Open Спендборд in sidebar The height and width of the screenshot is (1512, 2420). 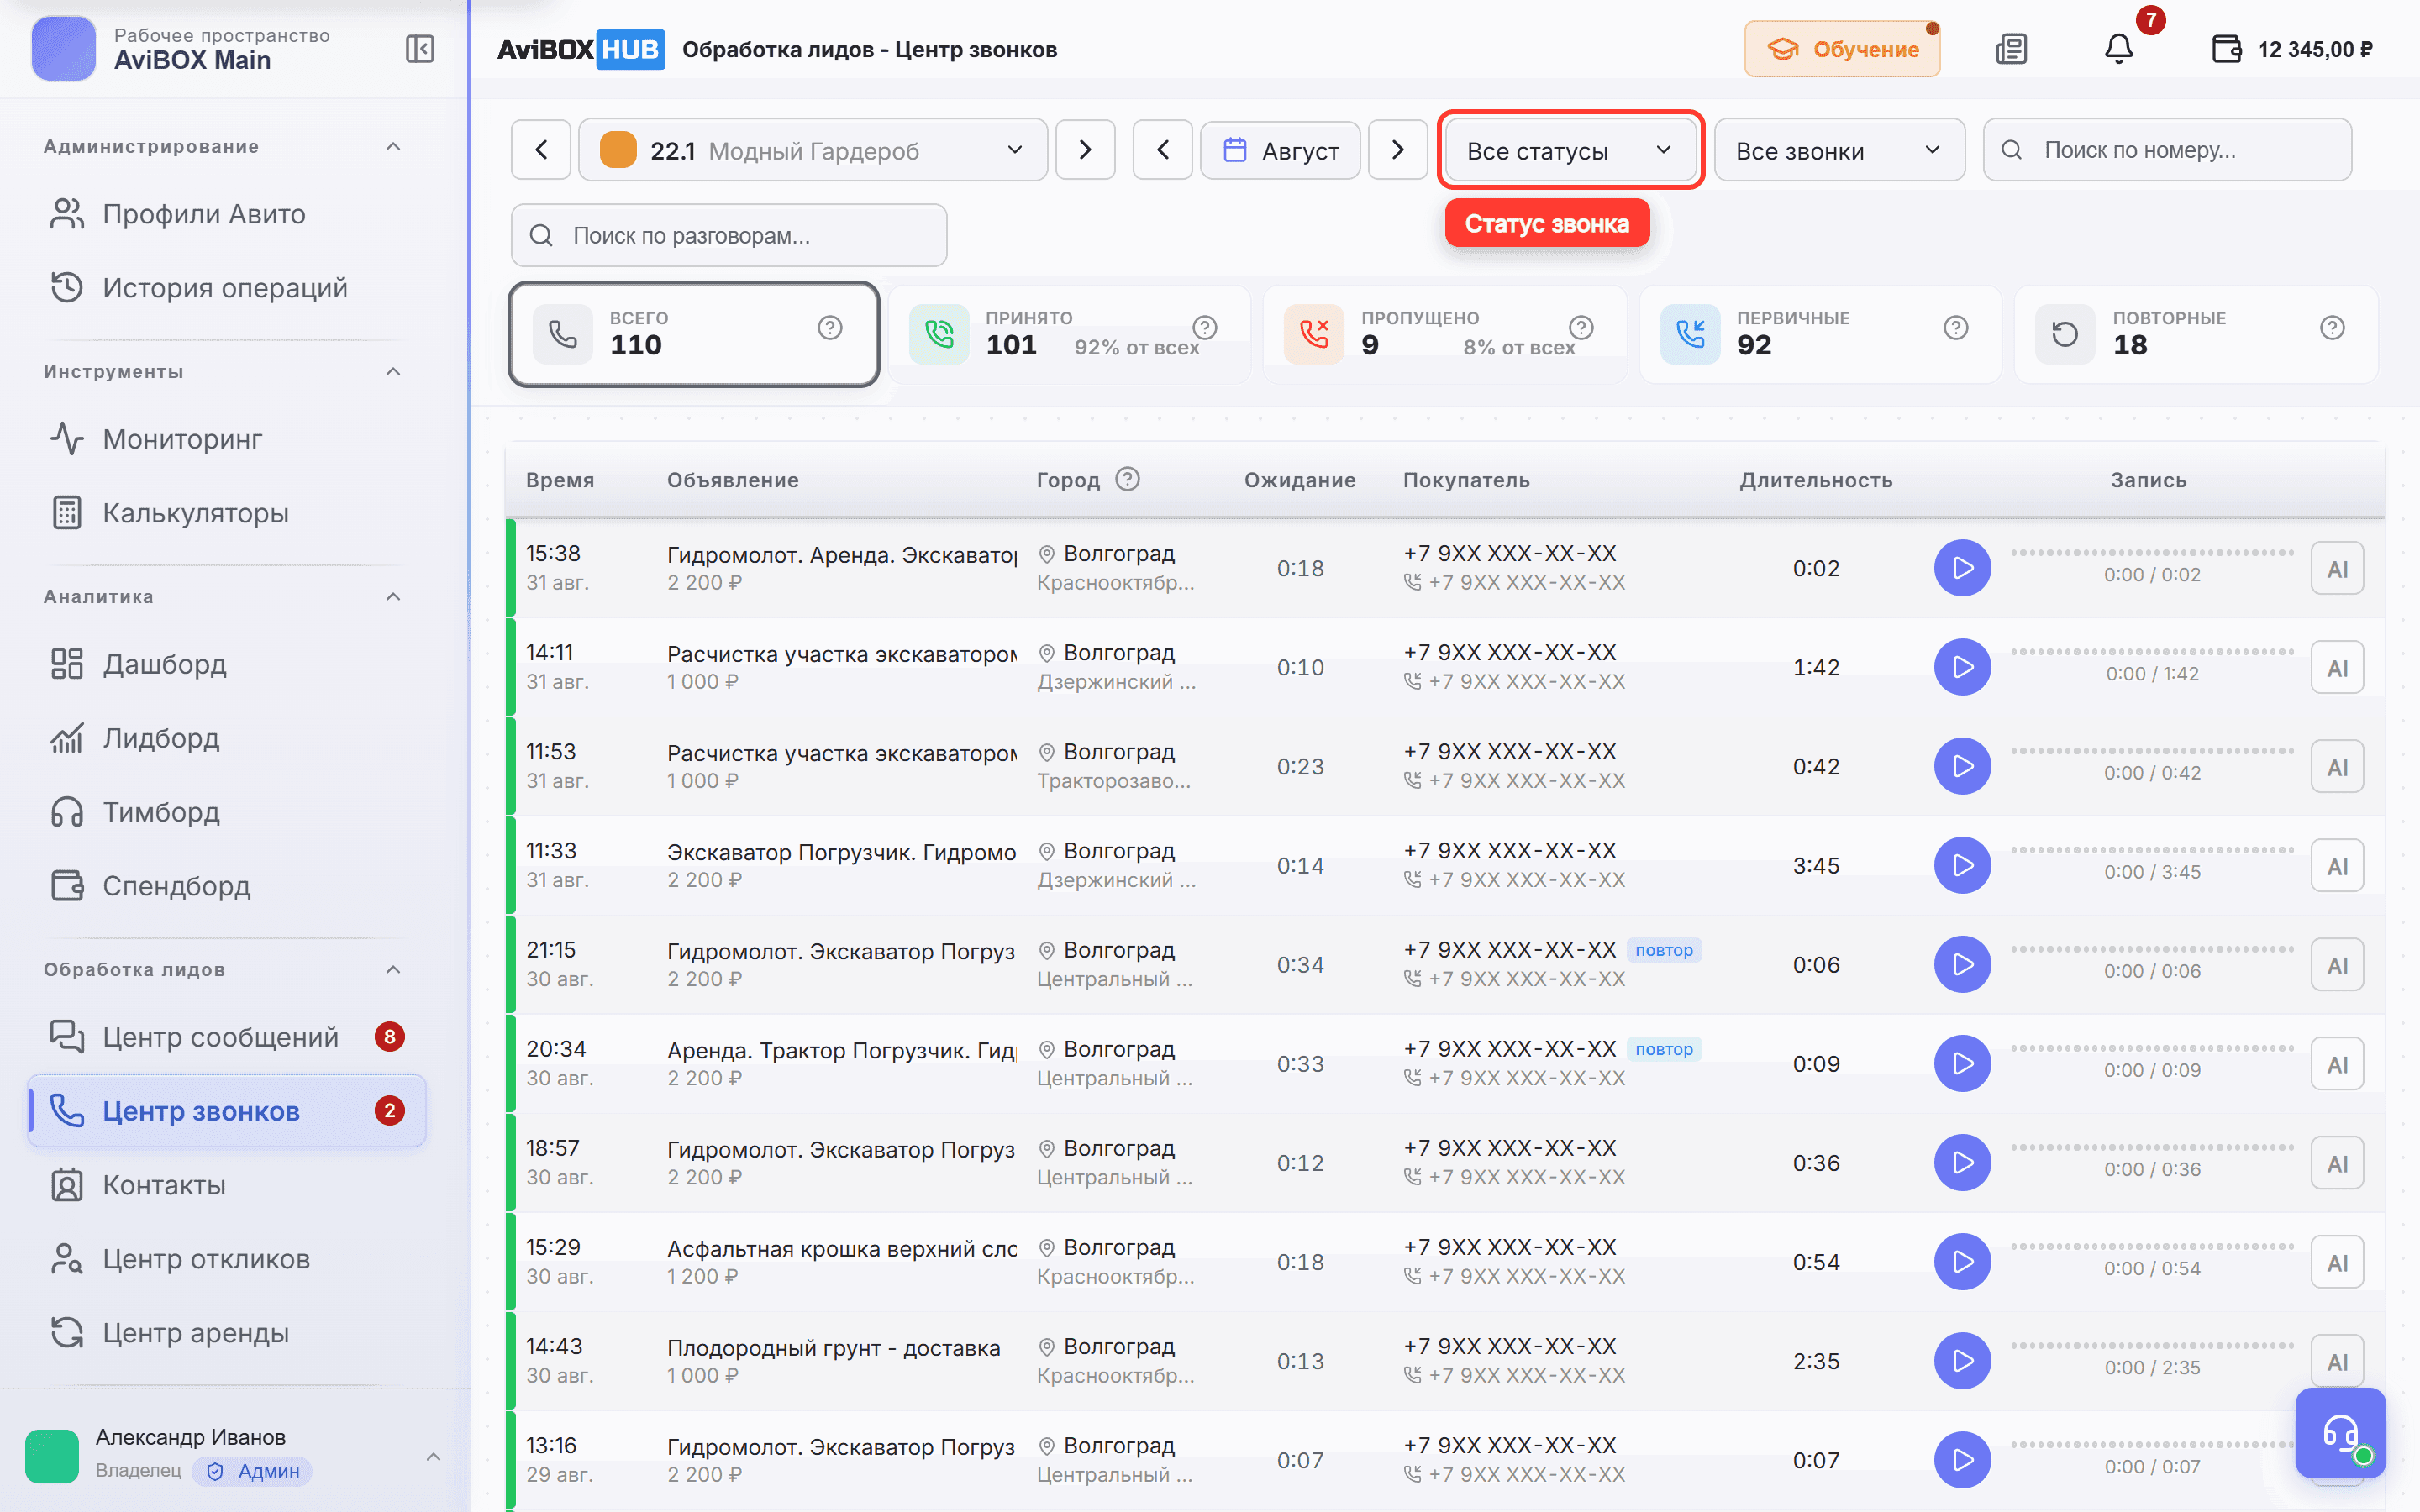pos(227,886)
